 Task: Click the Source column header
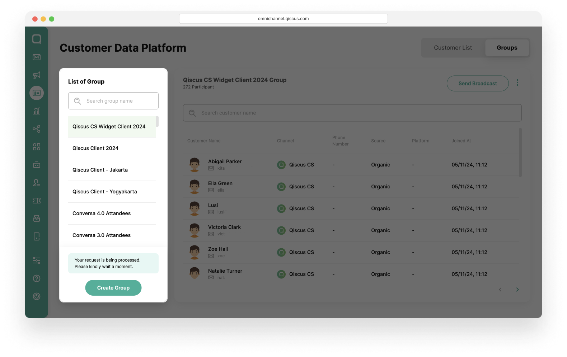[x=378, y=141]
